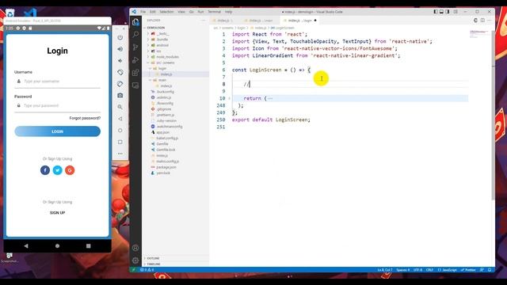Tap the Forgot password? link
The height and width of the screenshot is (285, 507).
pos(85,118)
